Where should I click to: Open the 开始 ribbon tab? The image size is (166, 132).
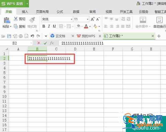coord(9,12)
